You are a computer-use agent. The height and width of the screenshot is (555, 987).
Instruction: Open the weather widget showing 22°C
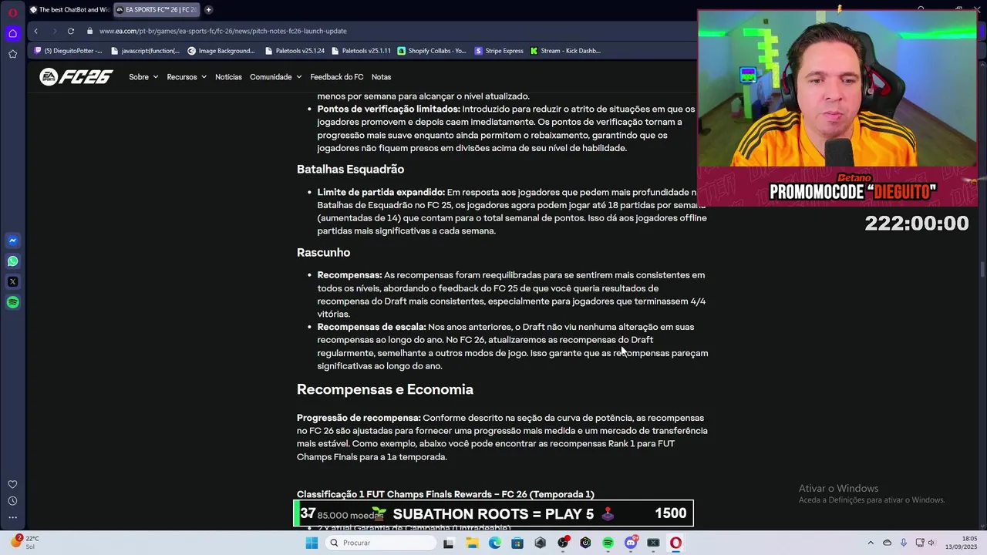click(26, 542)
